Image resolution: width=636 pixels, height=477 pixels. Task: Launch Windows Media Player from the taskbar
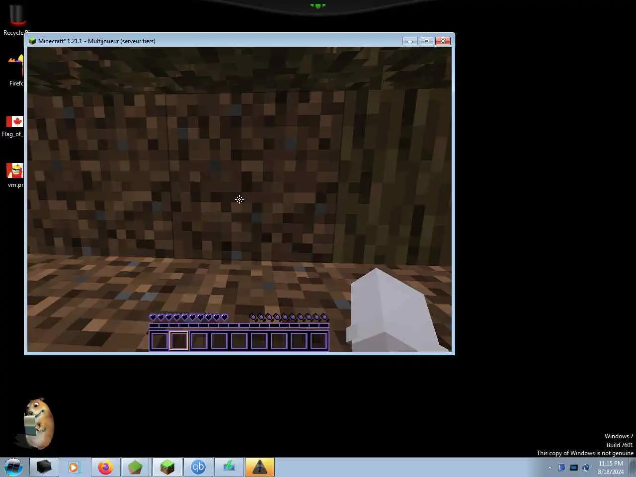point(74,467)
